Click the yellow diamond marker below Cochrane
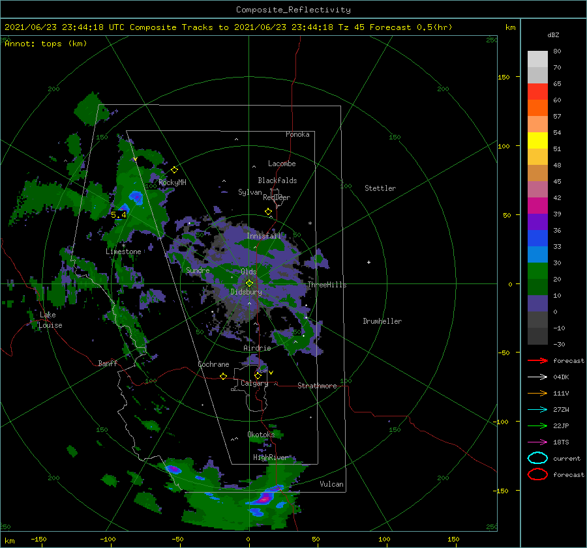 [223, 376]
